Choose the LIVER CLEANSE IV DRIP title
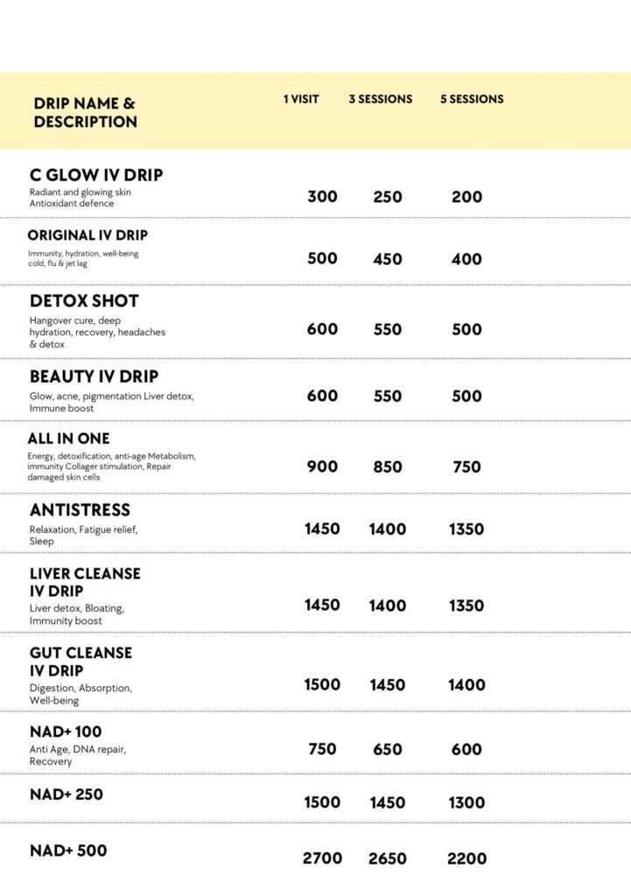The height and width of the screenshot is (896, 631). (85, 582)
